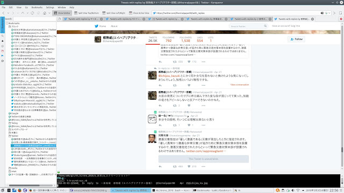Viewport: 344px width, 193px height.
Task: Switch to the second 'Tweets with replies' tab
Action: (125, 19)
